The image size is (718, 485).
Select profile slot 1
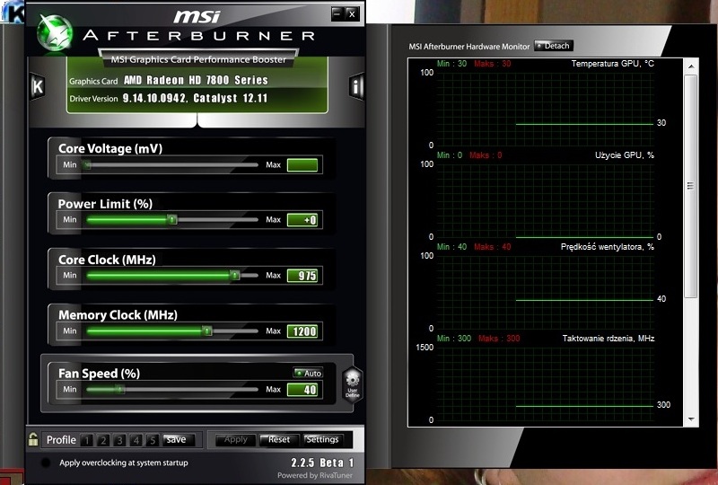(86, 440)
